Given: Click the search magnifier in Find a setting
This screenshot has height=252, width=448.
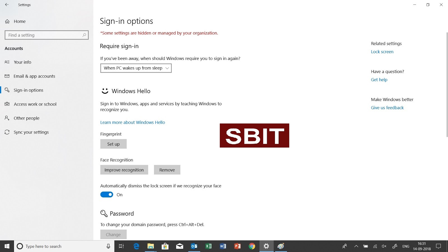Looking at the screenshot, I should point(84,35).
